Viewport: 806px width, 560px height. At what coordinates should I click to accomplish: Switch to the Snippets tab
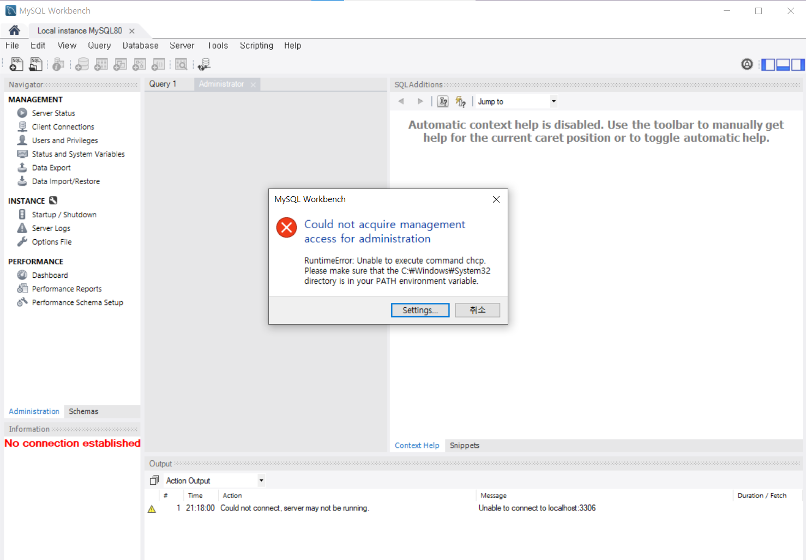click(465, 446)
